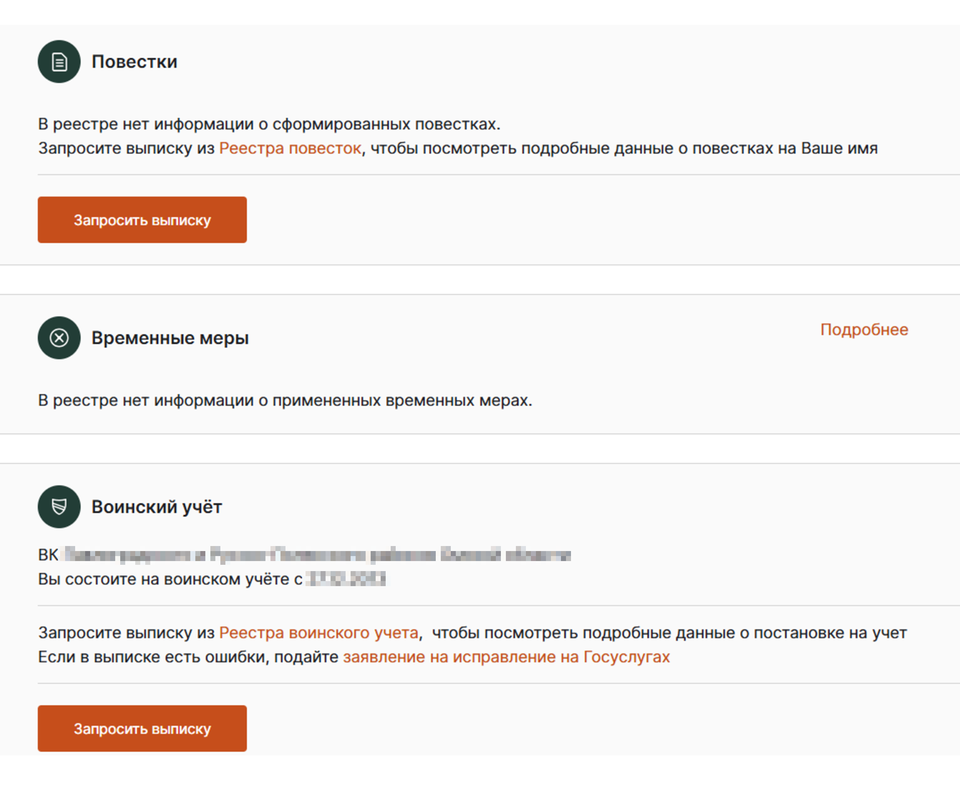This screenshot has width=960, height=794.
Task: Click the document icon beside Повестки
Action: tap(59, 62)
